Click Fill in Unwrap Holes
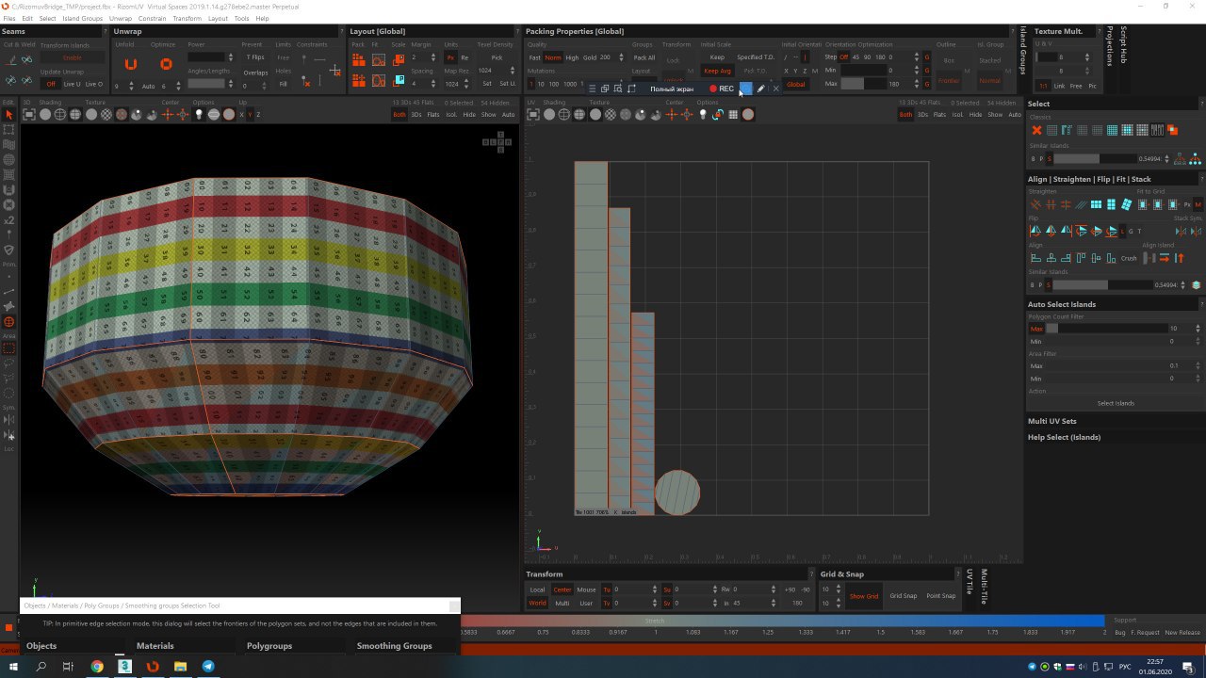The height and width of the screenshot is (678, 1206). (x=283, y=84)
